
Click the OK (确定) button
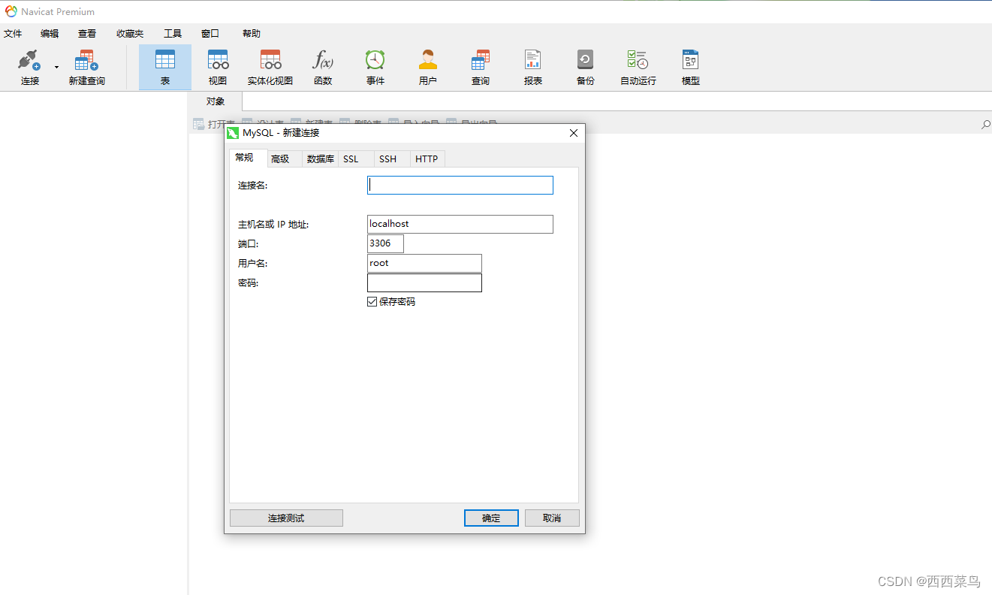click(491, 518)
